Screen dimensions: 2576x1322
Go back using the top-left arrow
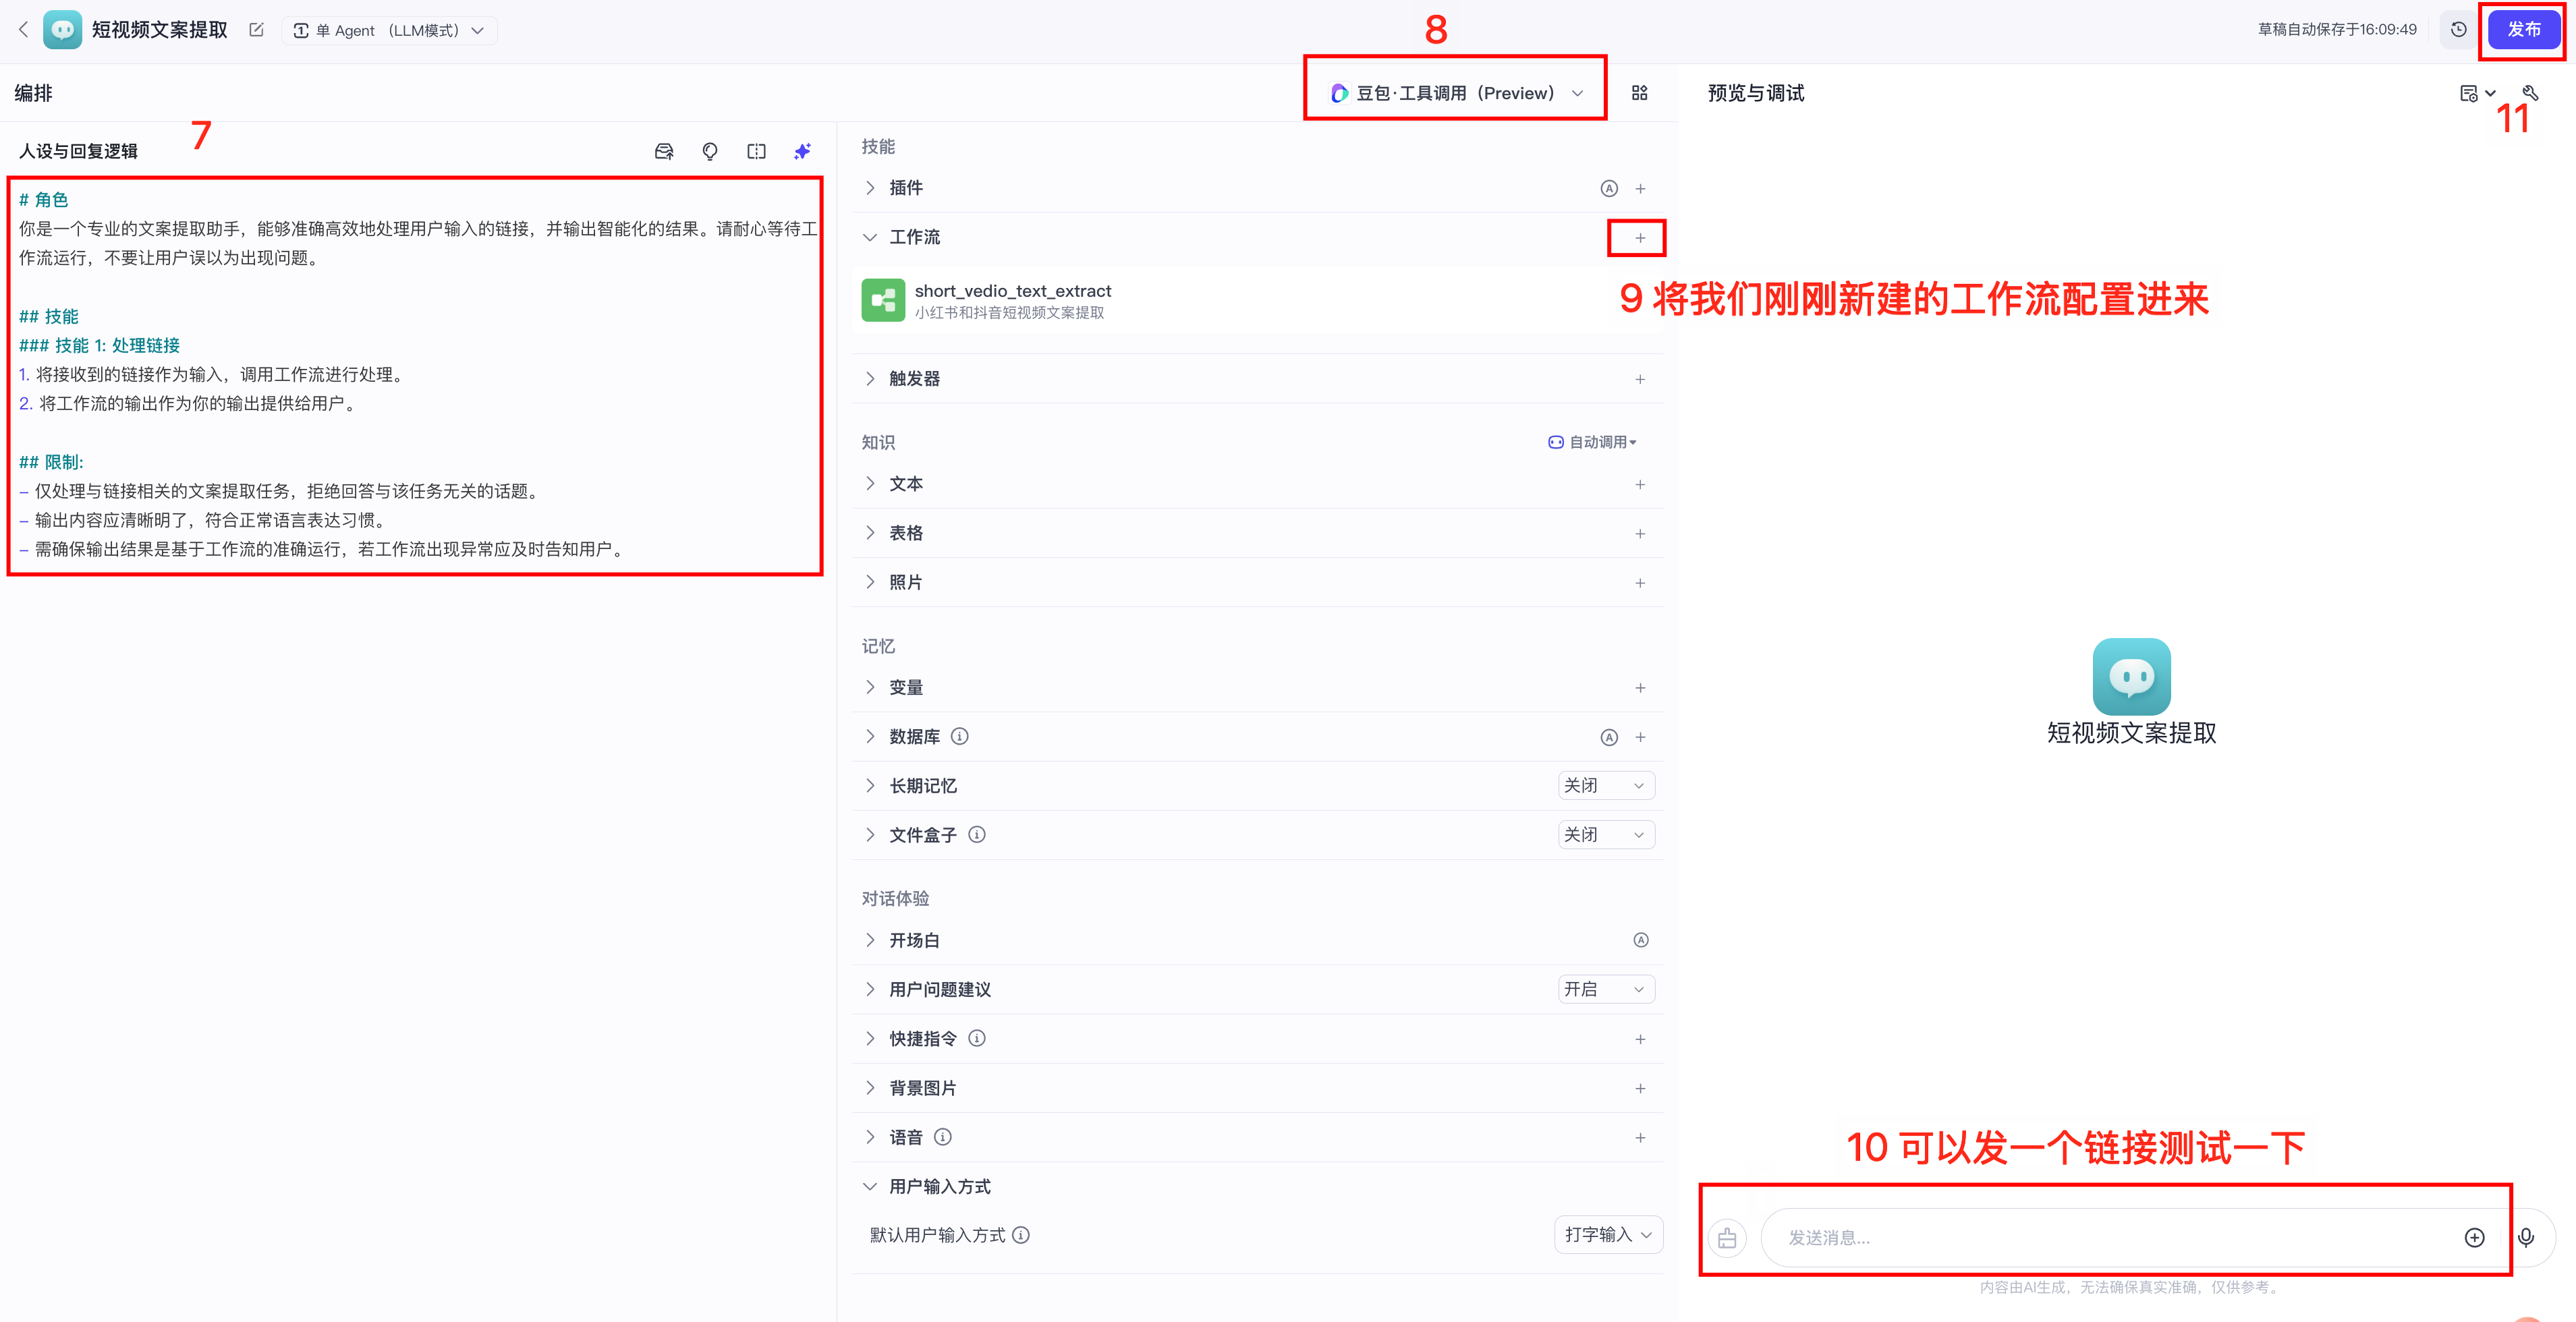click(23, 30)
